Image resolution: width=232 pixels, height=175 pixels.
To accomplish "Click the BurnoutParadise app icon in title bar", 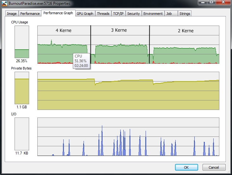I will [4, 3].
